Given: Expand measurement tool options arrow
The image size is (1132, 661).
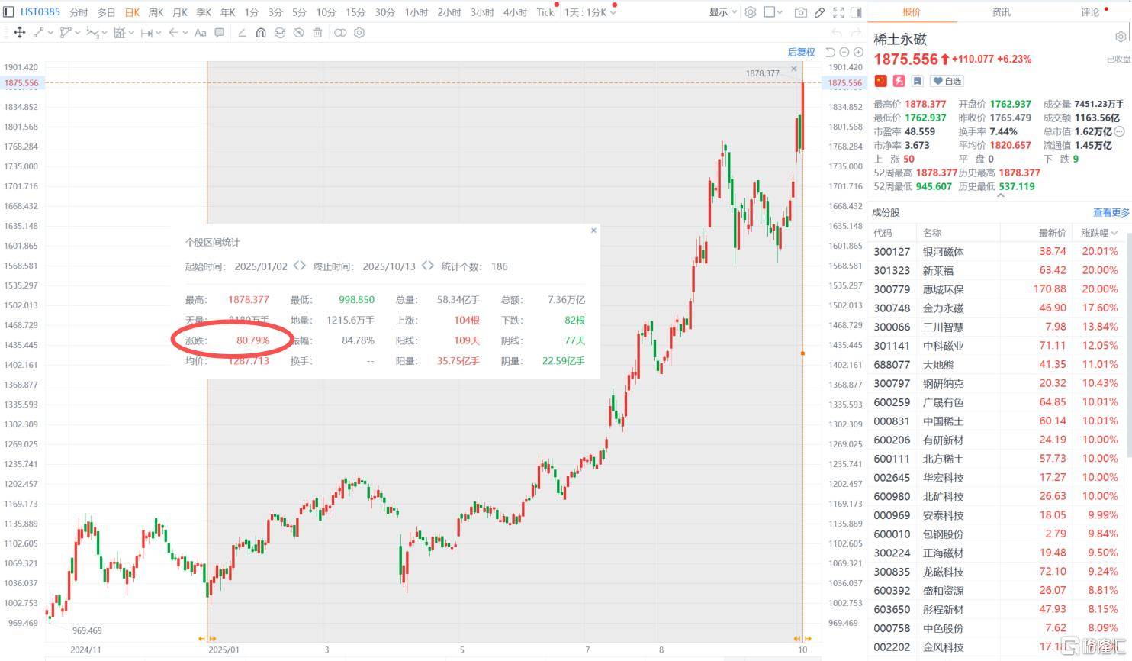Looking at the screenshot, I should pos(130,33).
